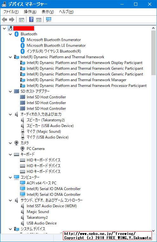This screenshot has width=157, height=242.
Task: Click the Back arrow toolbar icon
Action: point(4,20)
